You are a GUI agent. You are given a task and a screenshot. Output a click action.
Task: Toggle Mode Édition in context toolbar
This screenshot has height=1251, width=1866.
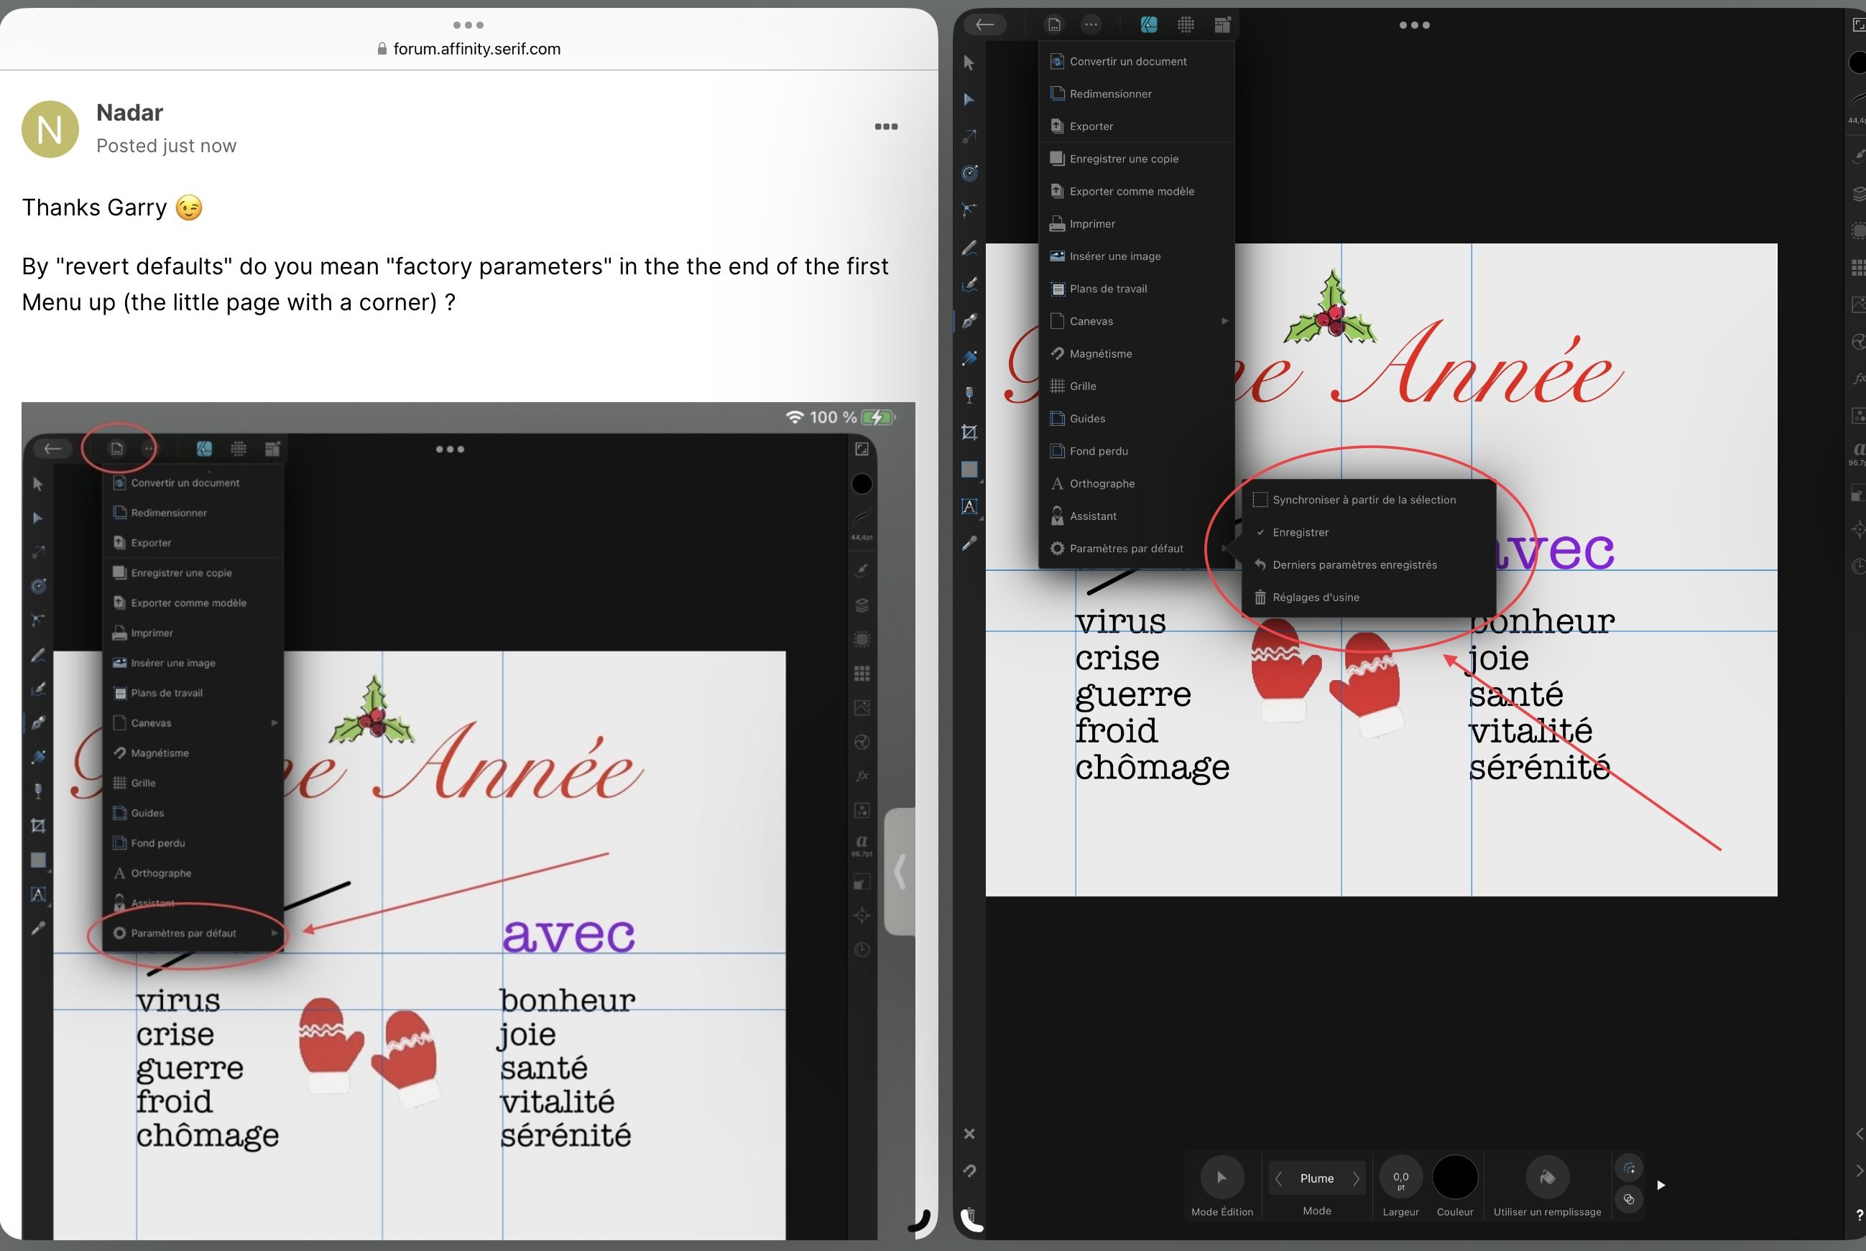[x=1222, y=1177]
